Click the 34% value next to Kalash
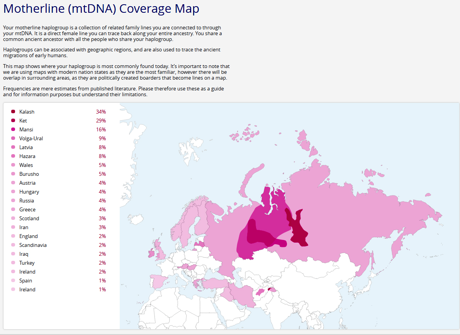This screenshot has height=335, width=460. [102, 112]
